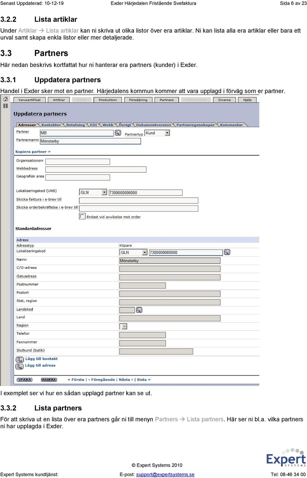Click the Telefon field
The image size is (307, 478).
tap(143, 335)
